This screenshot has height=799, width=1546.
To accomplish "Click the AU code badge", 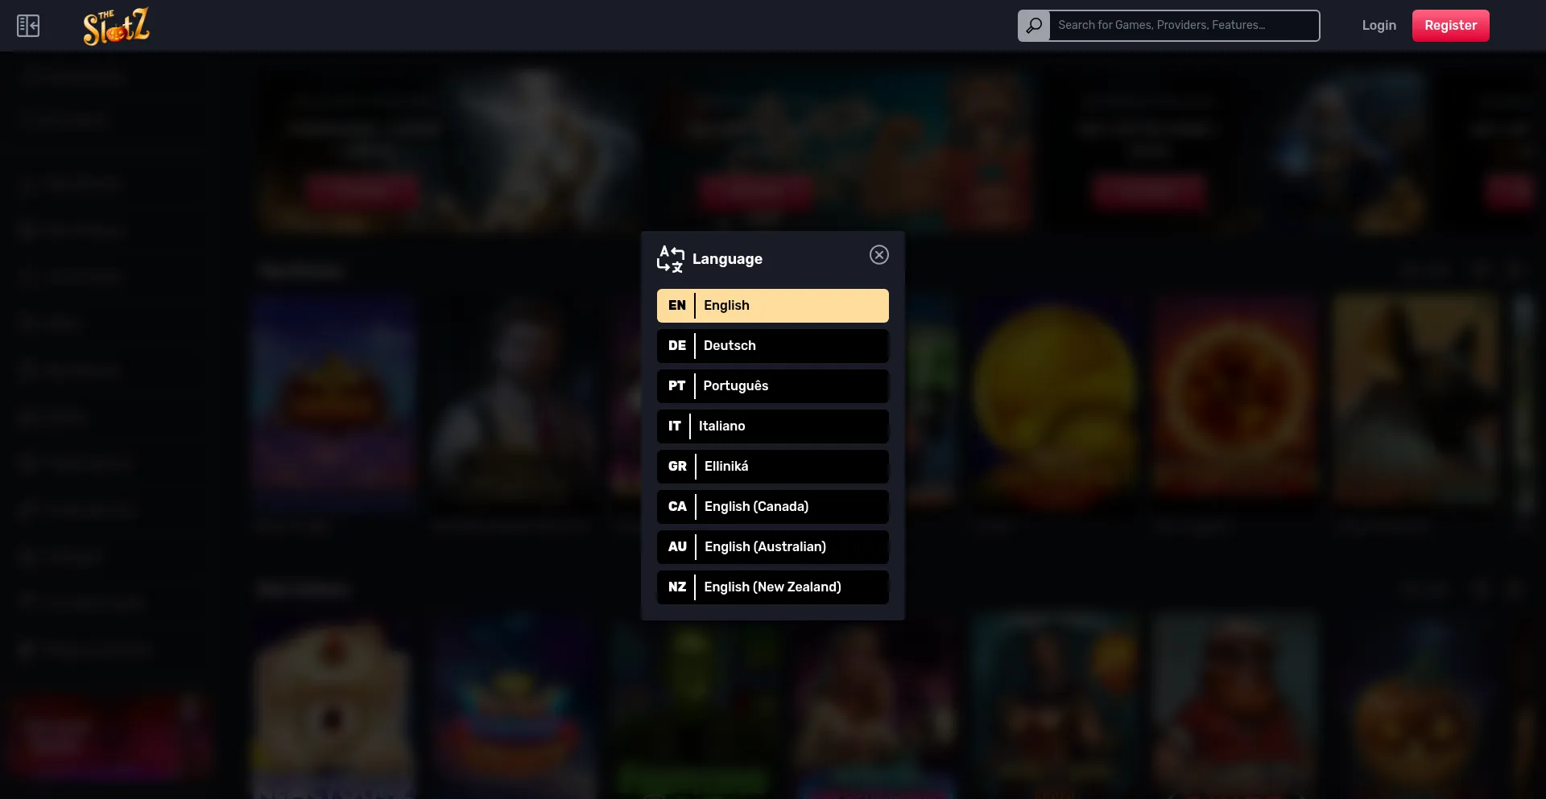I will pyautogui.click(x=677, y=547).
